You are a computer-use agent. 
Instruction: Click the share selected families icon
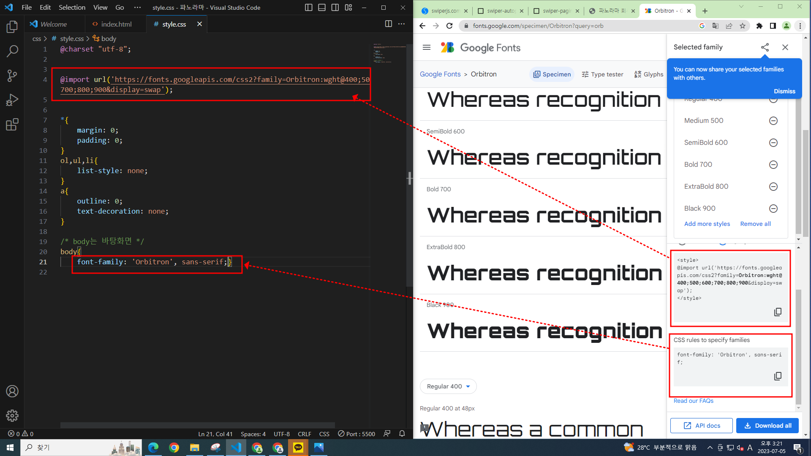pyautogui.click(x=765, y=47)
